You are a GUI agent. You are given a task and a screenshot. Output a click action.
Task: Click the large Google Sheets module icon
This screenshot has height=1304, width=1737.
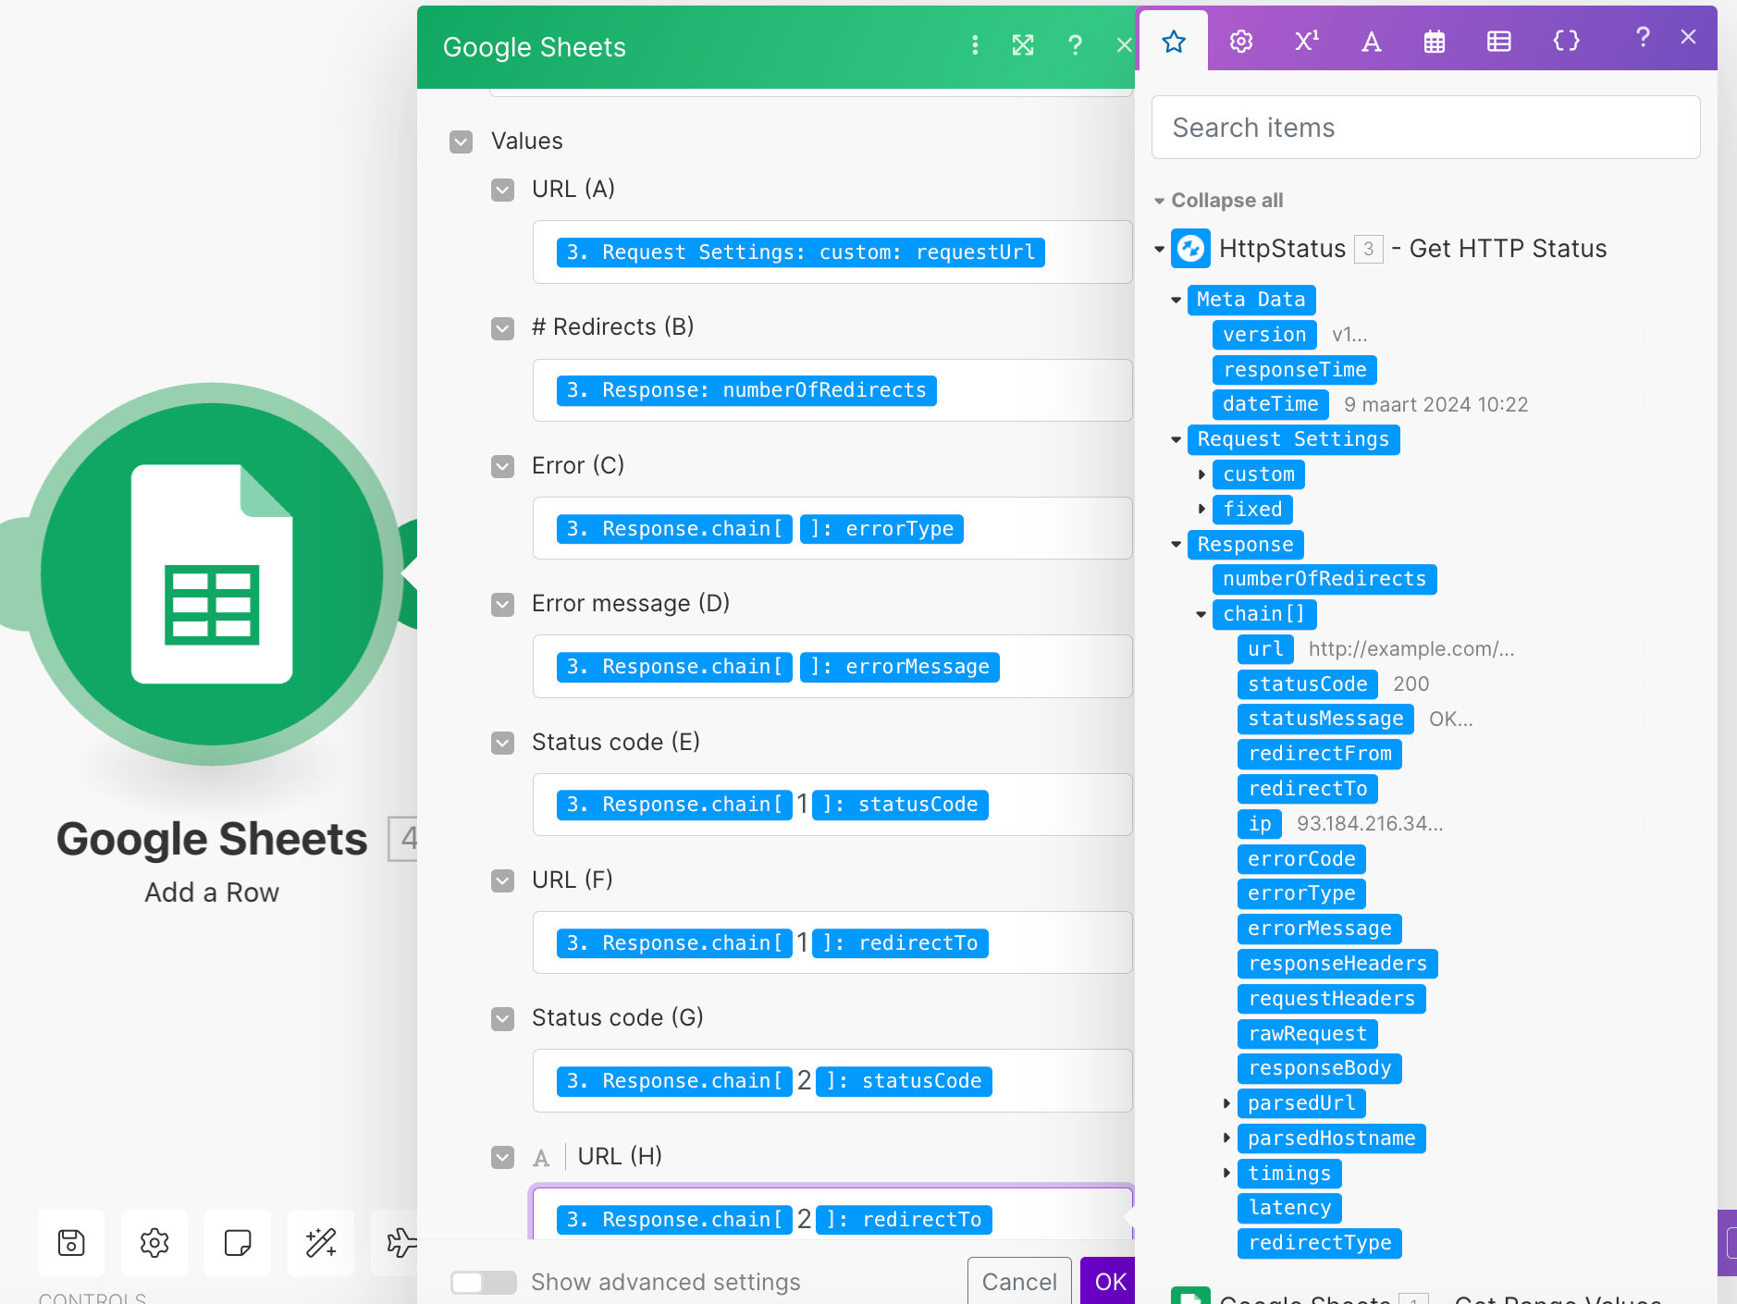(x=212, y=573)
